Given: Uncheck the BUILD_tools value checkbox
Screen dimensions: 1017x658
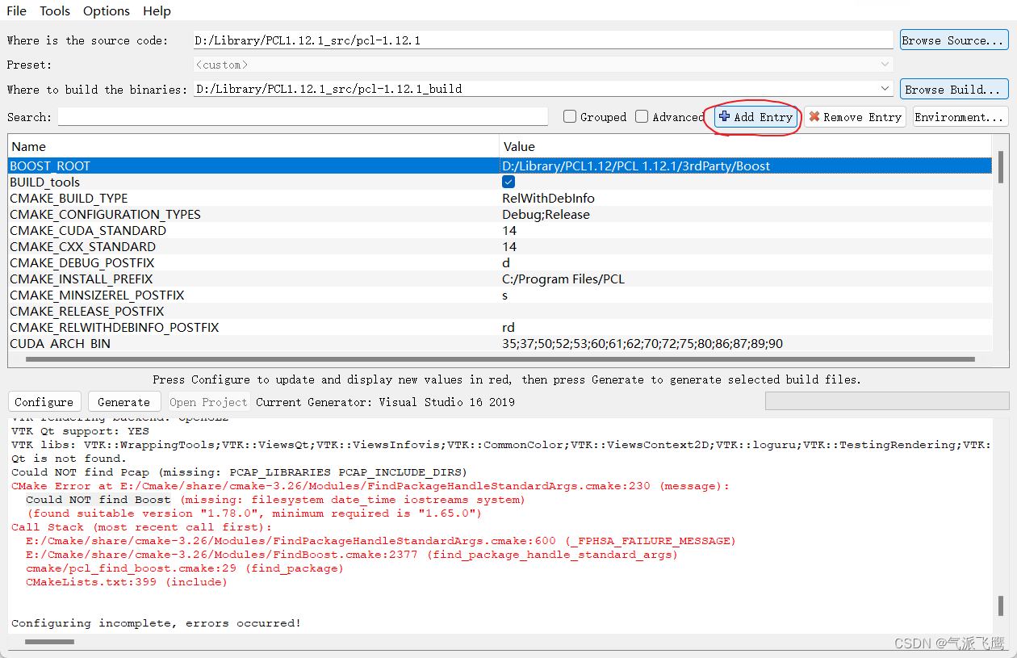Looking at the screenshot, I should click(508, 182).
